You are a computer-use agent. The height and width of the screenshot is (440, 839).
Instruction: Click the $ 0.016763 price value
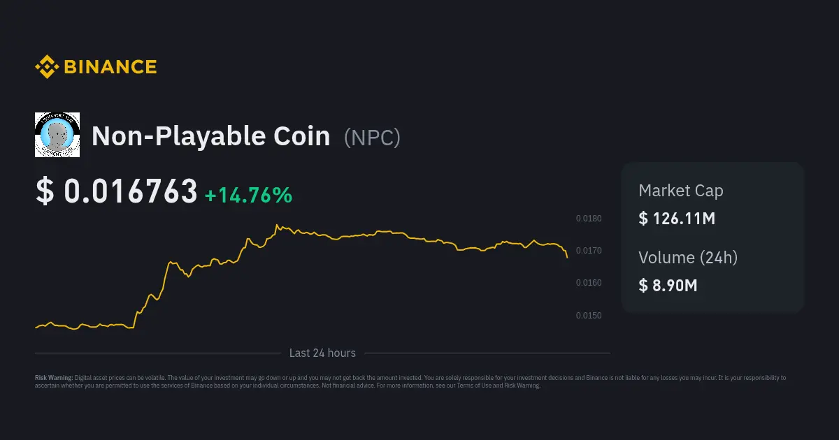click(117, 192)
